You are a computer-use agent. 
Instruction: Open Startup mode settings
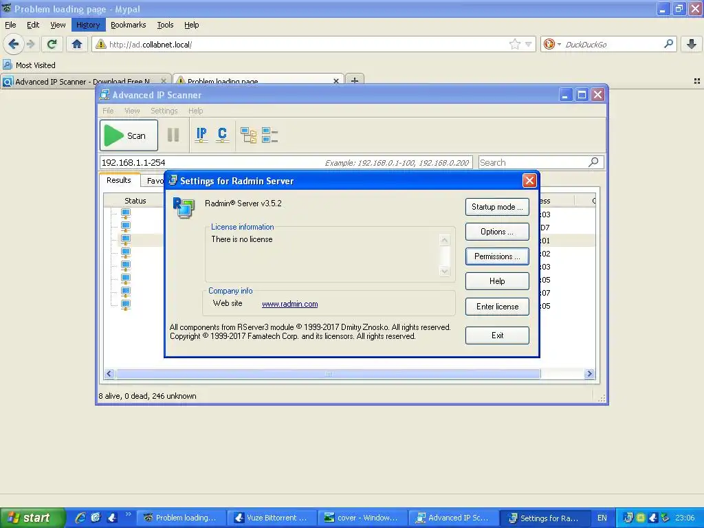pos(497,207)
